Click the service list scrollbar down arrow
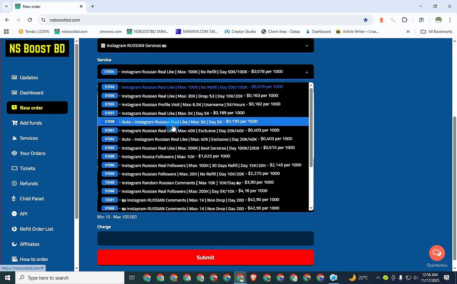 [x=311, y=208]
